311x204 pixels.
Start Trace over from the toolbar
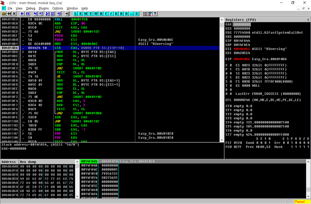point(52,14)
